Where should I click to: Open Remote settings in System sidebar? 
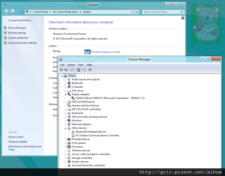(17, 33)
